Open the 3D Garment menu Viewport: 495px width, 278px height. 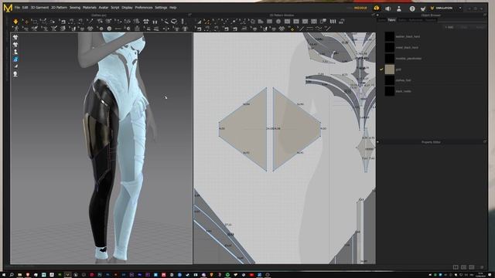(39, 8)
